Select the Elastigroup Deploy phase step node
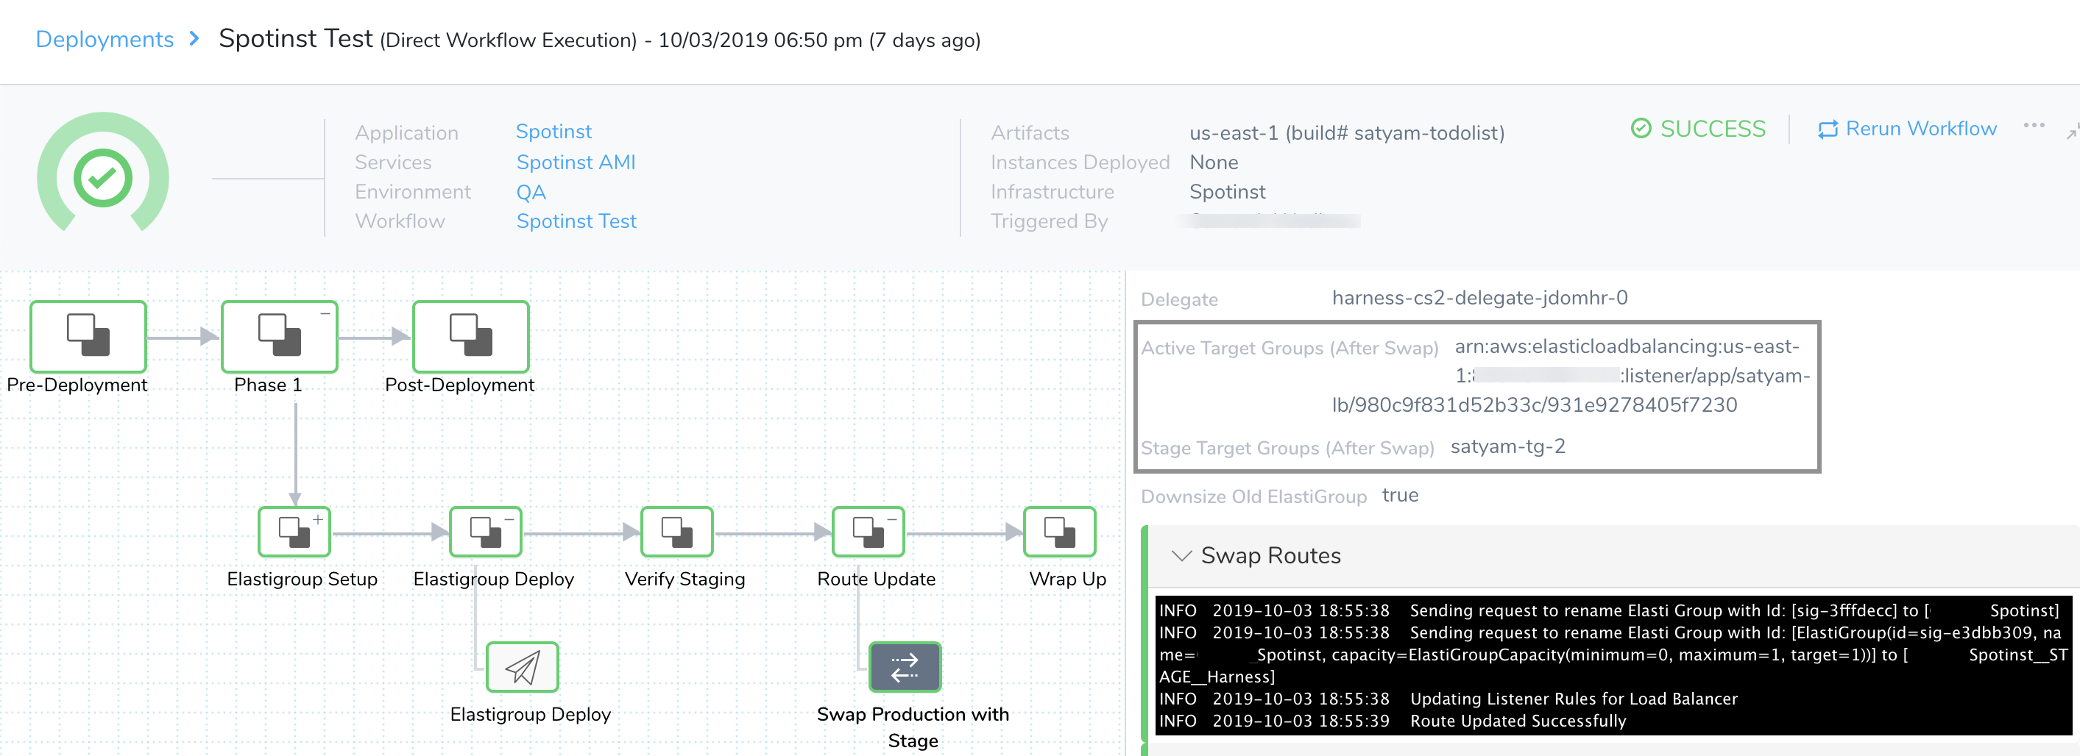This screenshot has height=756, width=2080. coord(485,532)
